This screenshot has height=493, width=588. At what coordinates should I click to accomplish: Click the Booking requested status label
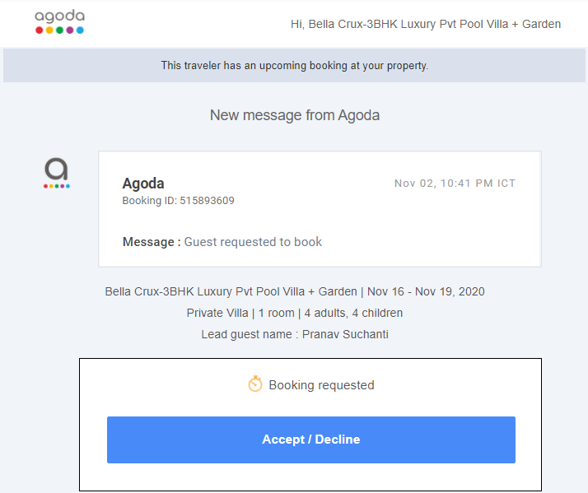[321, 385]
